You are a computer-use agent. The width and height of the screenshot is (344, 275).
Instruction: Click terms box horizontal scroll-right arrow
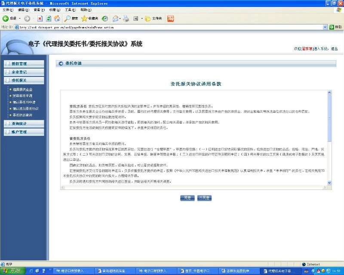click(325, 187)
